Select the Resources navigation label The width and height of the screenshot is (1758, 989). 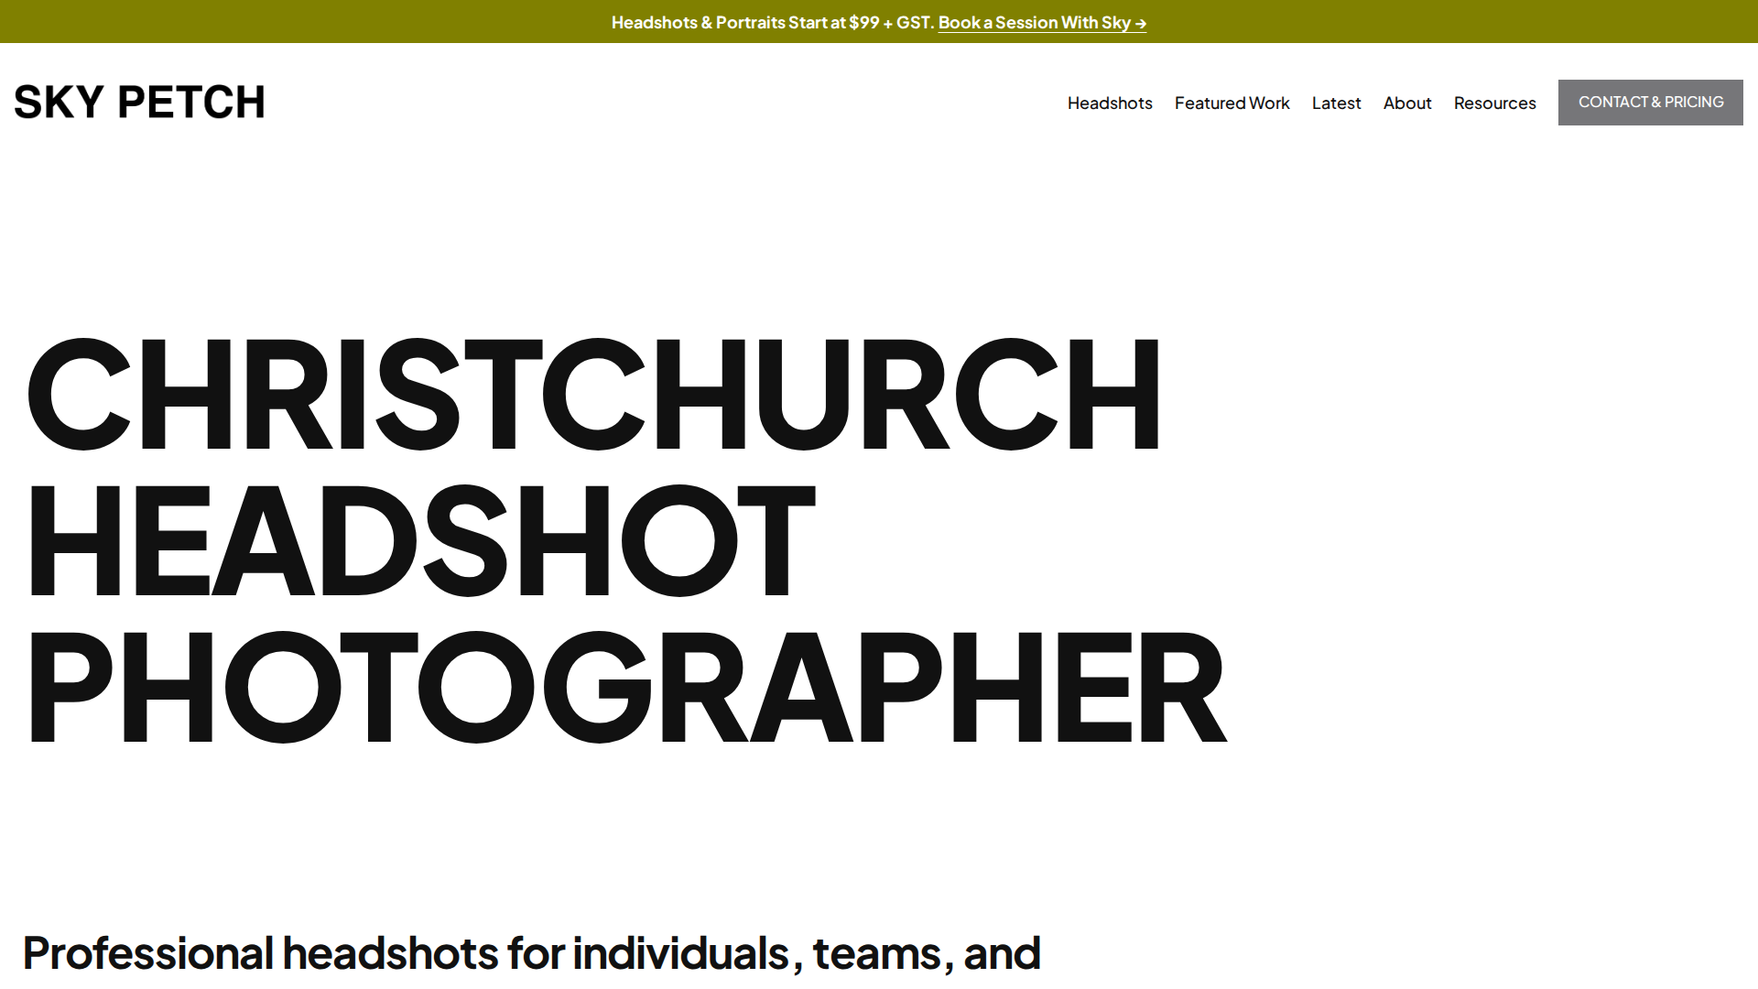(x=1494, y=103)
